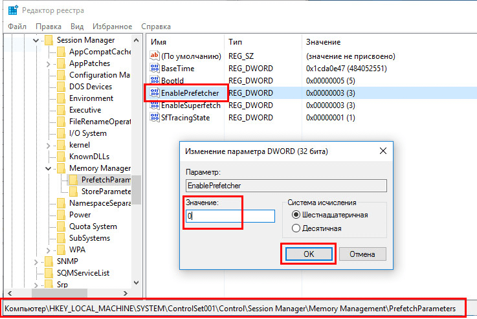
Task: Click the tree vertical scrollbar thumb
Action: tap(137, 190)
